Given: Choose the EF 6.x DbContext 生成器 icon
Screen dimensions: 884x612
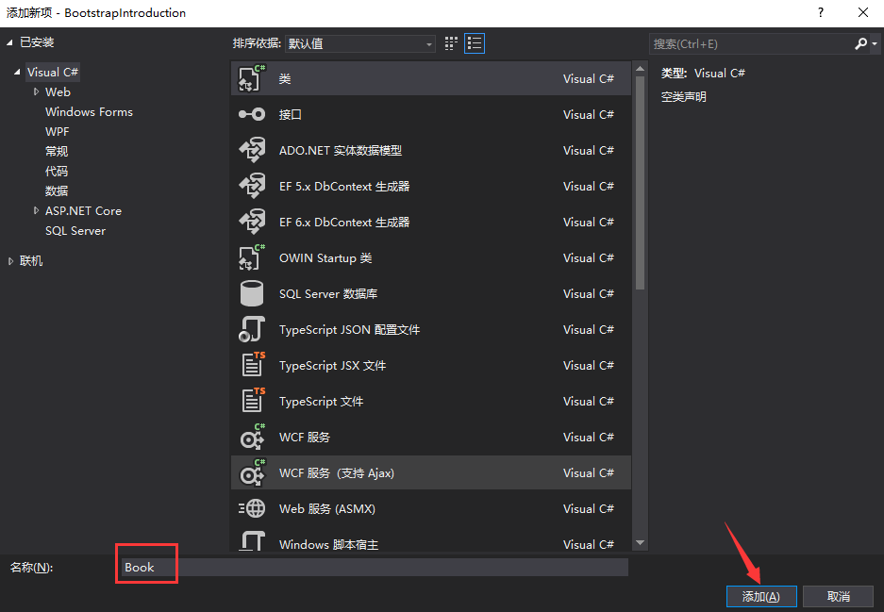Looking at the screenshot, I should [x=252, y=222].
